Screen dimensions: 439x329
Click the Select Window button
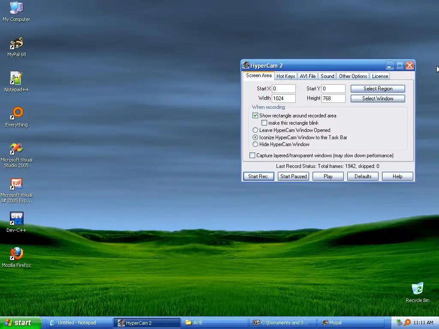378,99
